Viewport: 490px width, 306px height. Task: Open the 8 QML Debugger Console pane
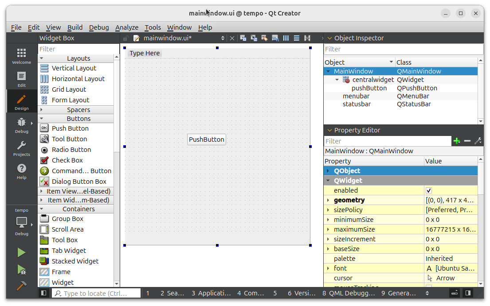[349, 293]
